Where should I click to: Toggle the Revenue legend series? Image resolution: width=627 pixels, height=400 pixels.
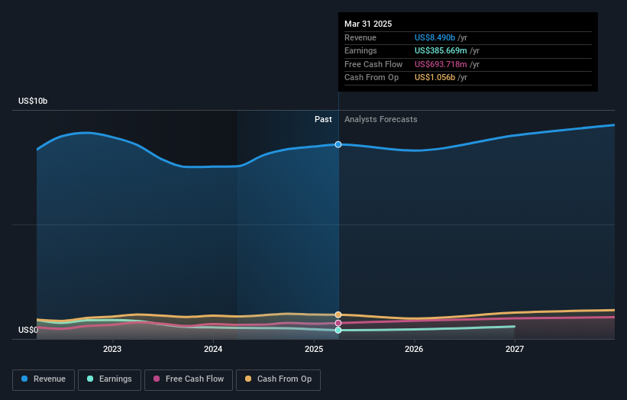tap(44, 379)
